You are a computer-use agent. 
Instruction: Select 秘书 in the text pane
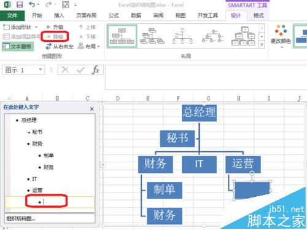point(37,132)
